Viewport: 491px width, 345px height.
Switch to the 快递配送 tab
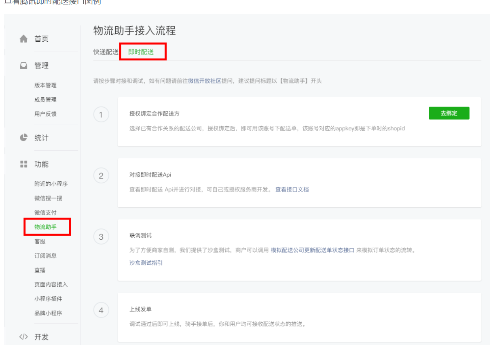tap(106, 52)
